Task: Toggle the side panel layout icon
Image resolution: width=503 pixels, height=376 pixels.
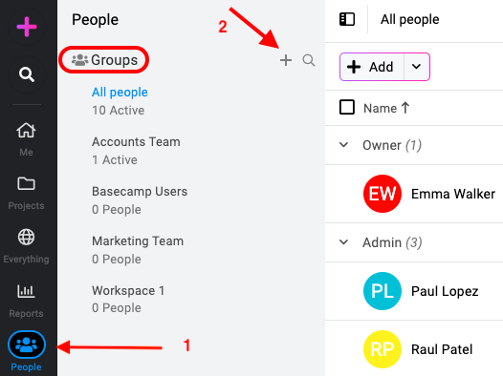Action: pyautogui.click(x=347, y=19)
